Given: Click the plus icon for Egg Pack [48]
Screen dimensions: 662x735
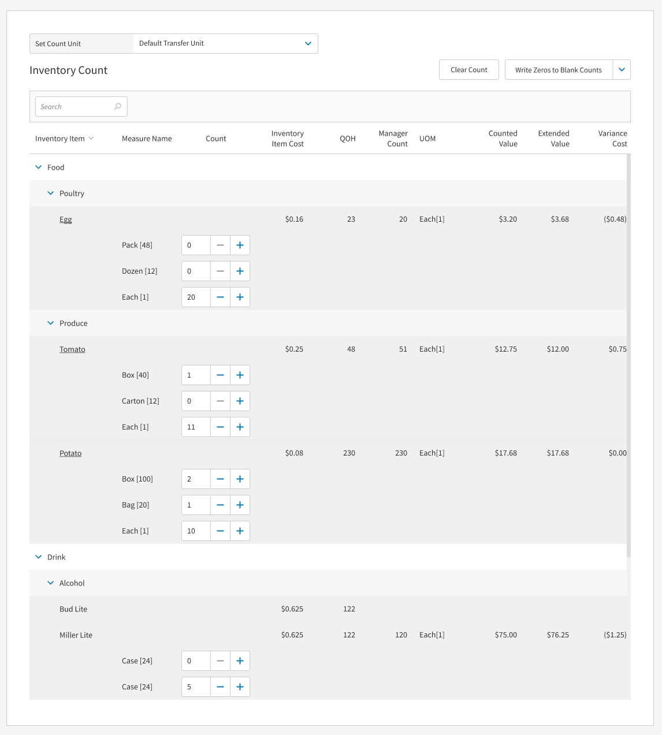Looking at the screenshot, I should (240, 245).
